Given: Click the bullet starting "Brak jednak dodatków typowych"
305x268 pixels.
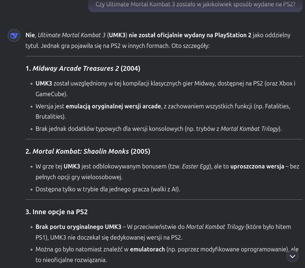Looking at the screenshot, I should pyautogui.click(x=159, y=129).
